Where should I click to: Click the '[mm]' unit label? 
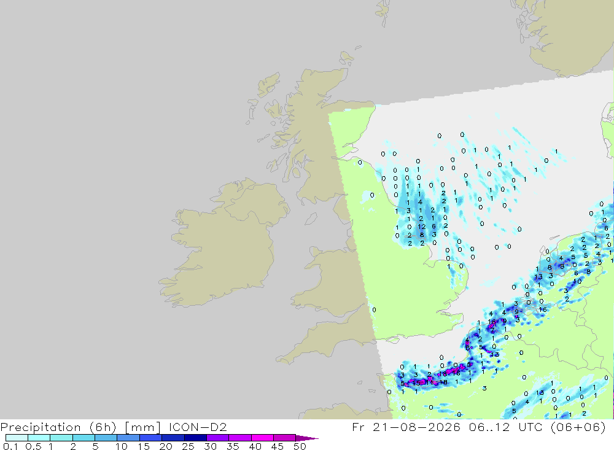pos(142,427)
